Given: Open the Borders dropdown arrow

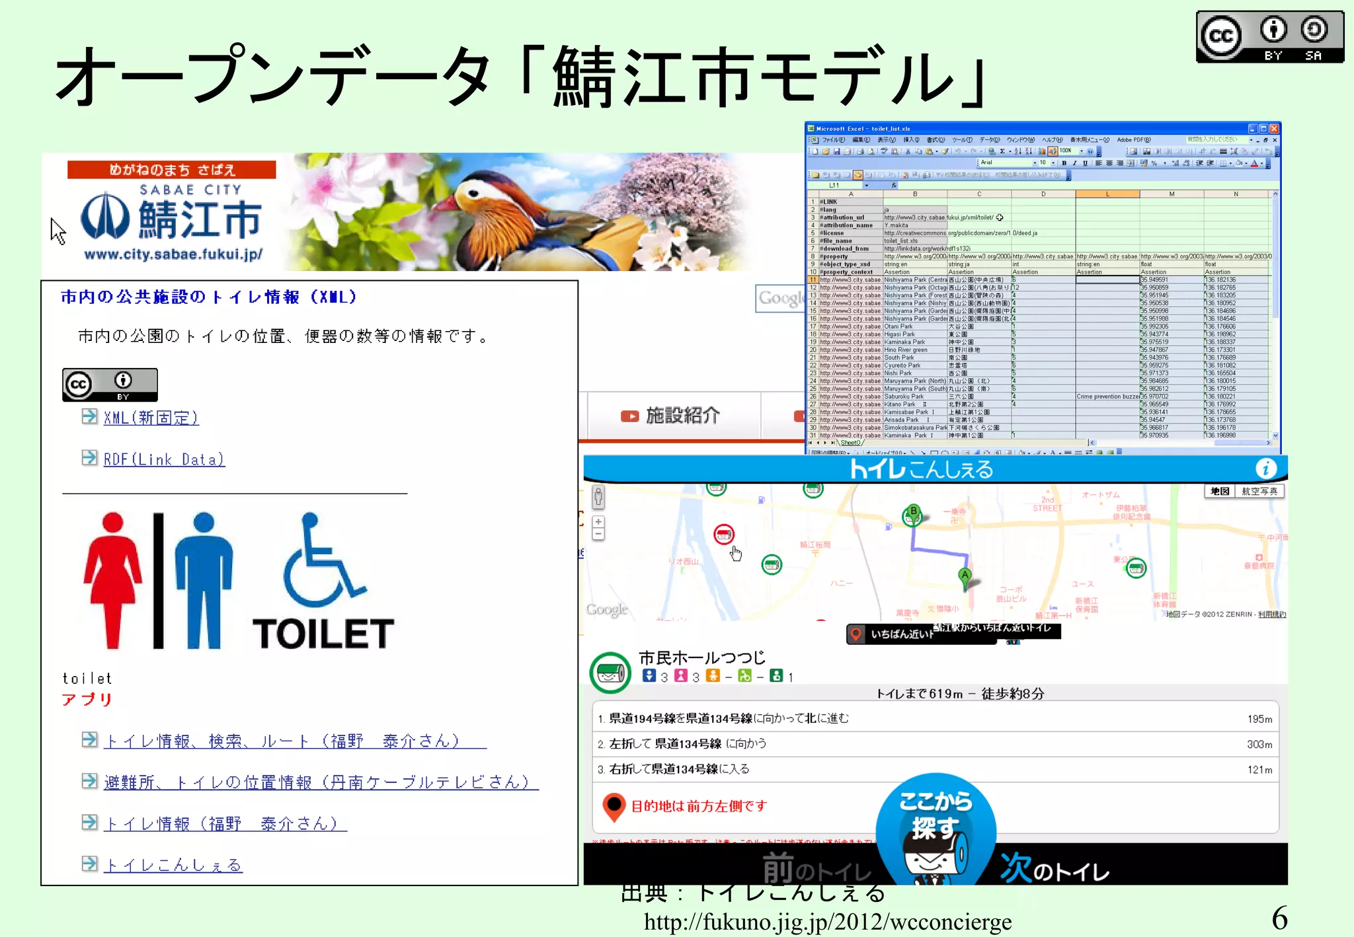Looking at the screenshot, I should (1230, 163).
